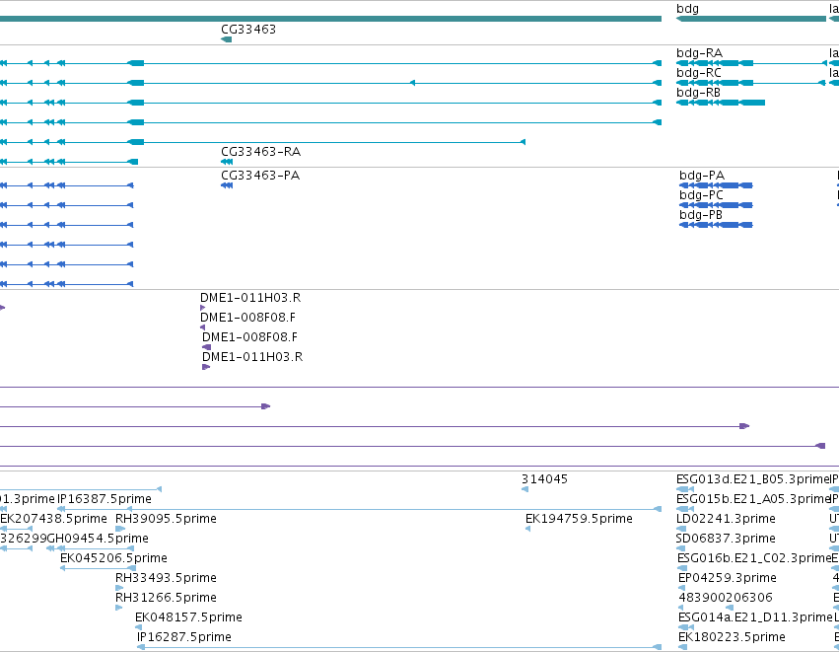
Task: Open the bdg-PB protein label
Action: (x=700, y=215)
